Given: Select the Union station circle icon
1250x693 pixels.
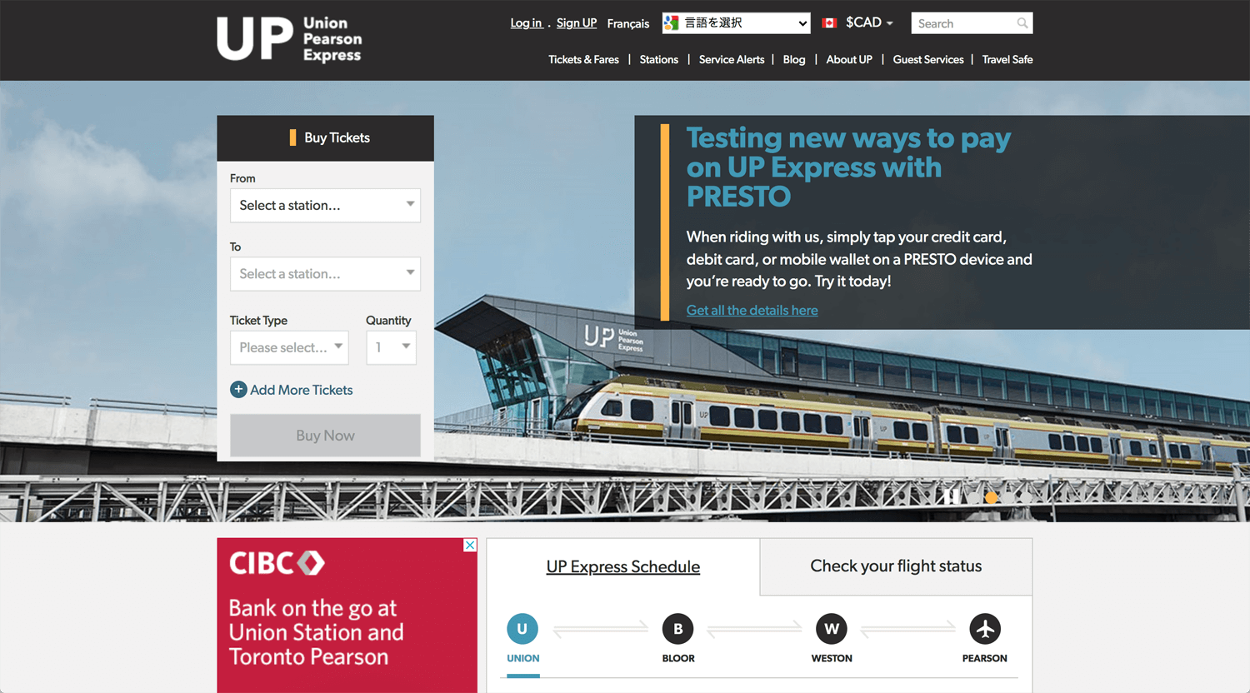Looking at the screenshot, I should tap(522, 629).
